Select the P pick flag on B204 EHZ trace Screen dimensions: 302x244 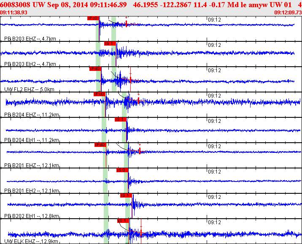coord(100,94)
